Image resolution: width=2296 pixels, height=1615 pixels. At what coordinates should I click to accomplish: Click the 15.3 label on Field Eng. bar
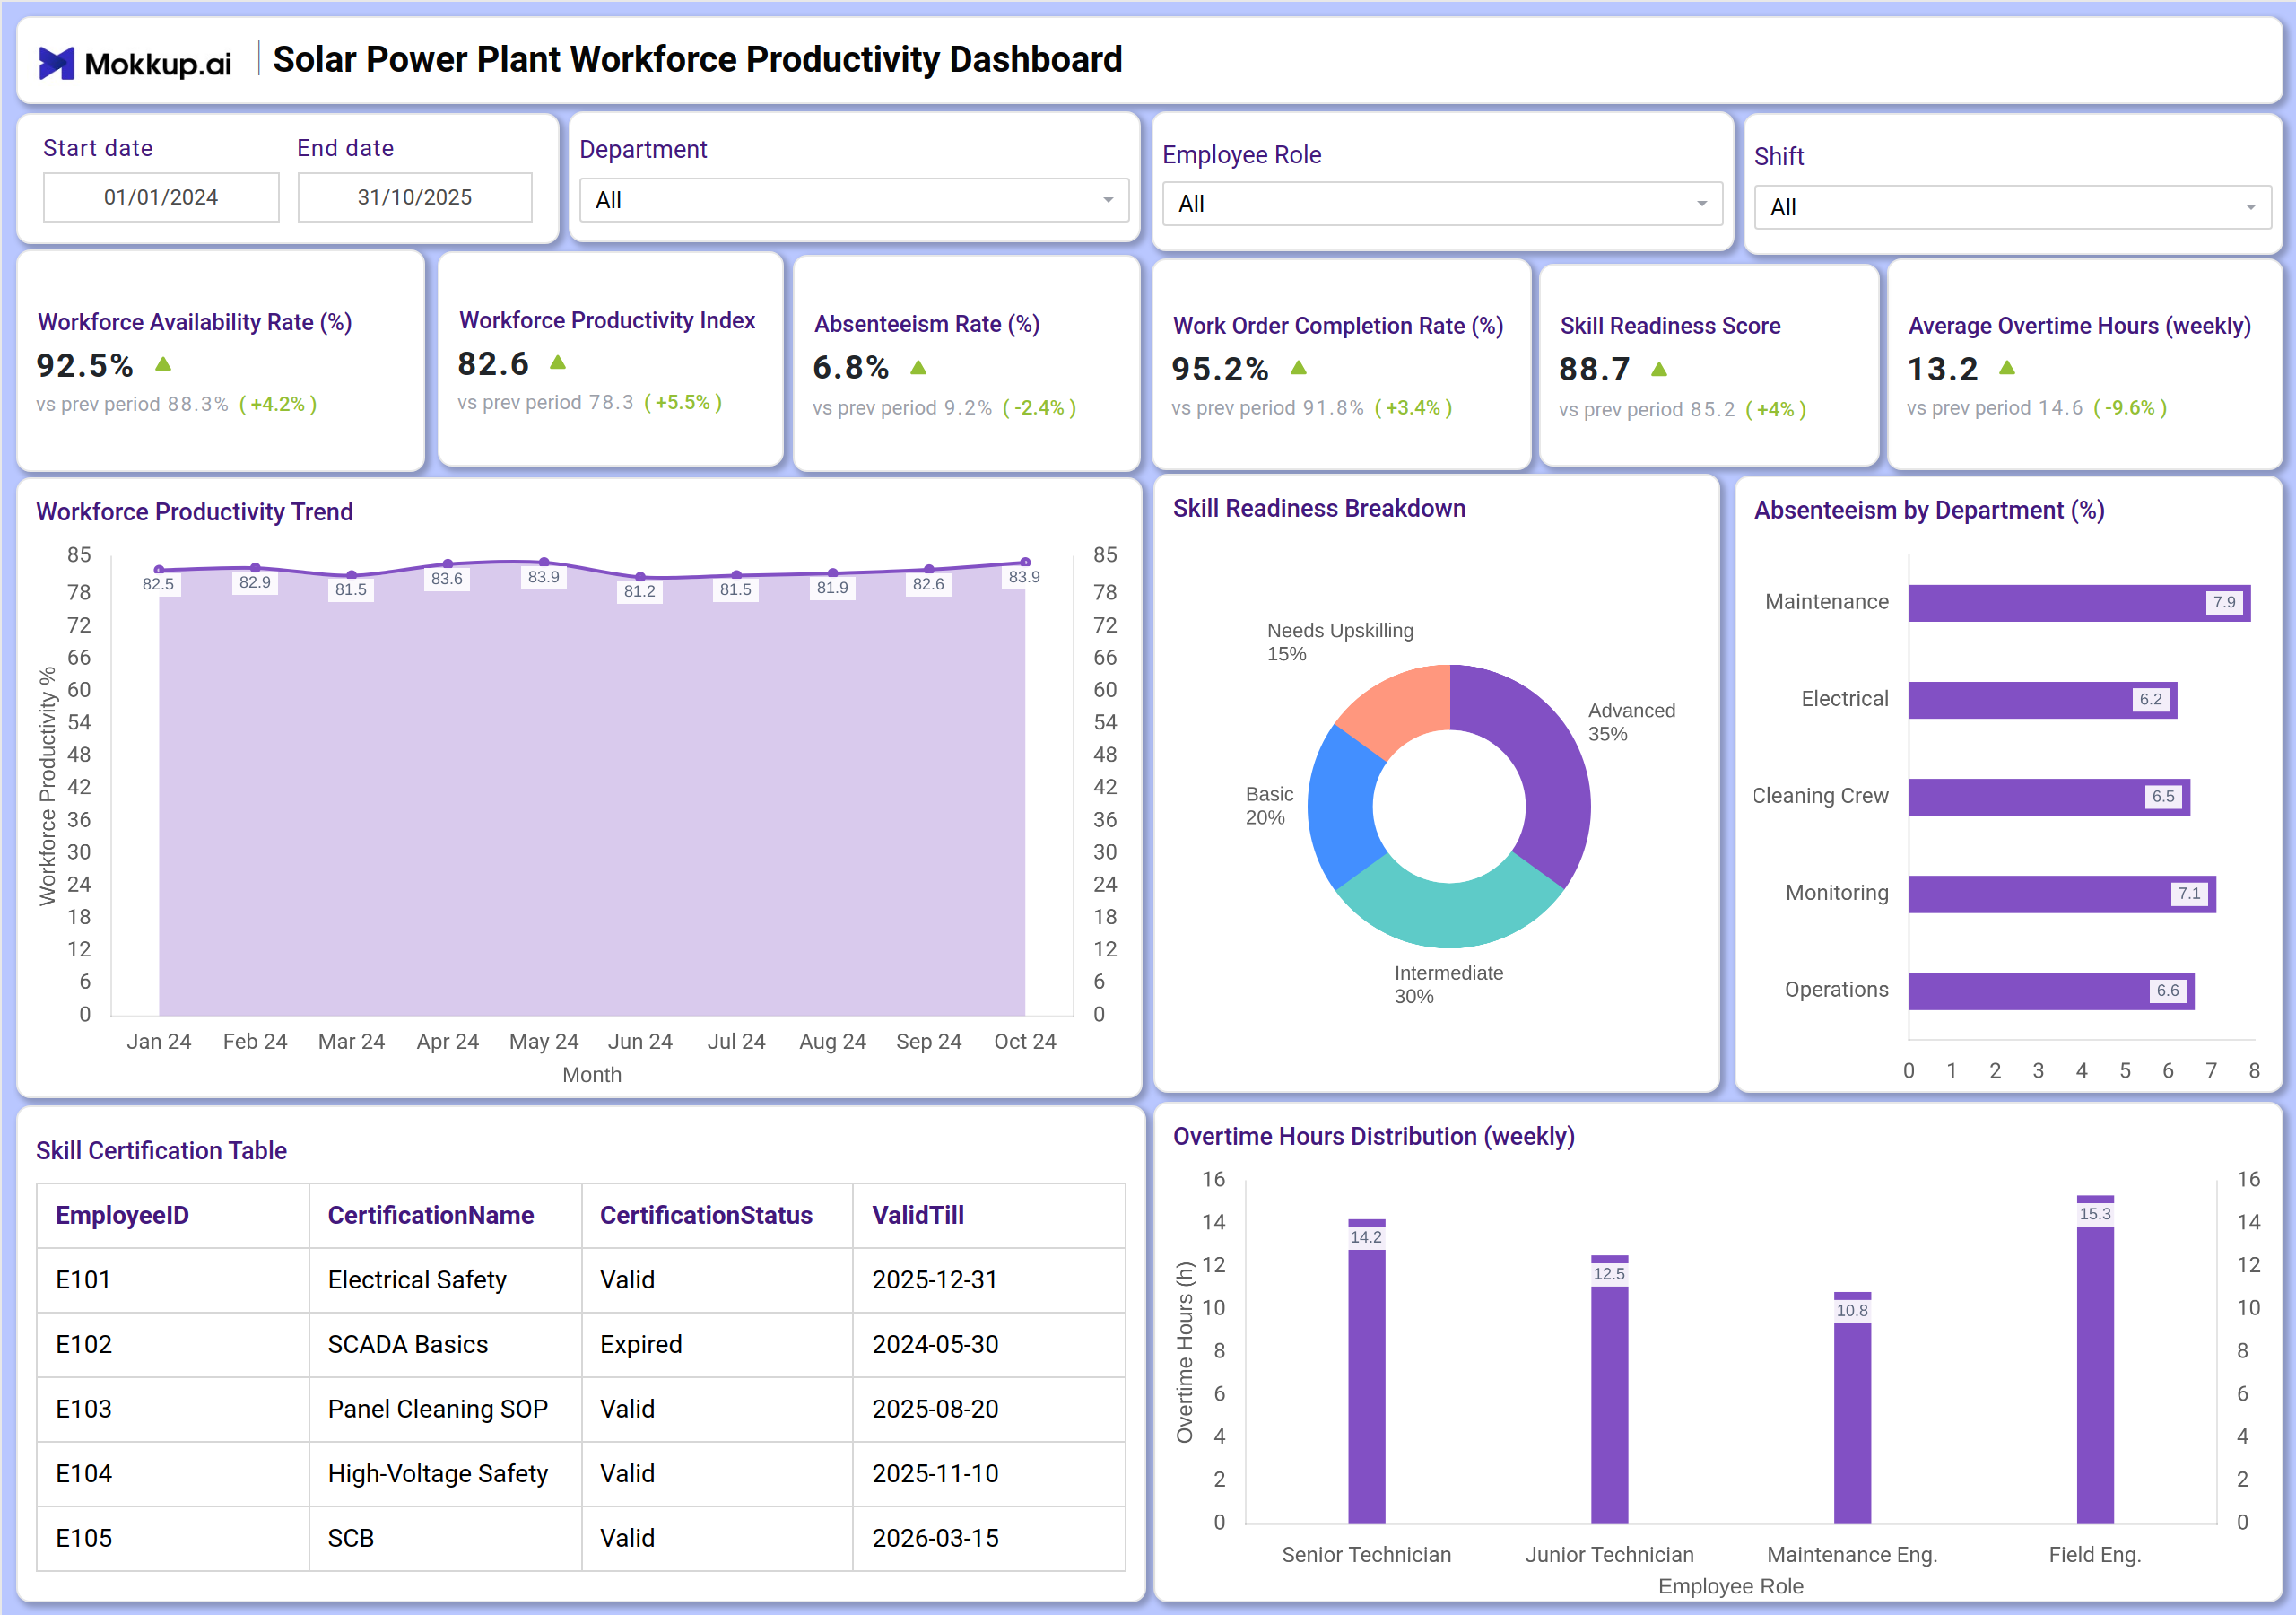tap(2095, 1214)
